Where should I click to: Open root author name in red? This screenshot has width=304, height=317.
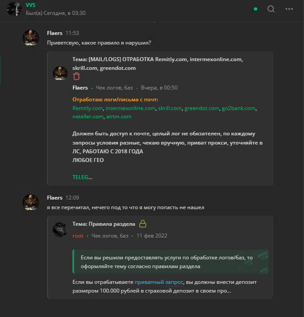[78, 236]
